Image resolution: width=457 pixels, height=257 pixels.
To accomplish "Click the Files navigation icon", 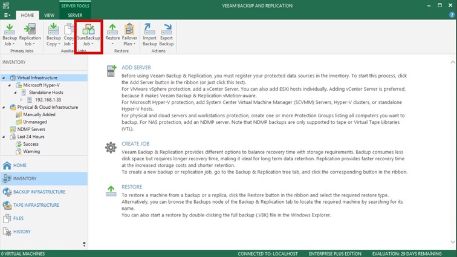I will point(7,218).
